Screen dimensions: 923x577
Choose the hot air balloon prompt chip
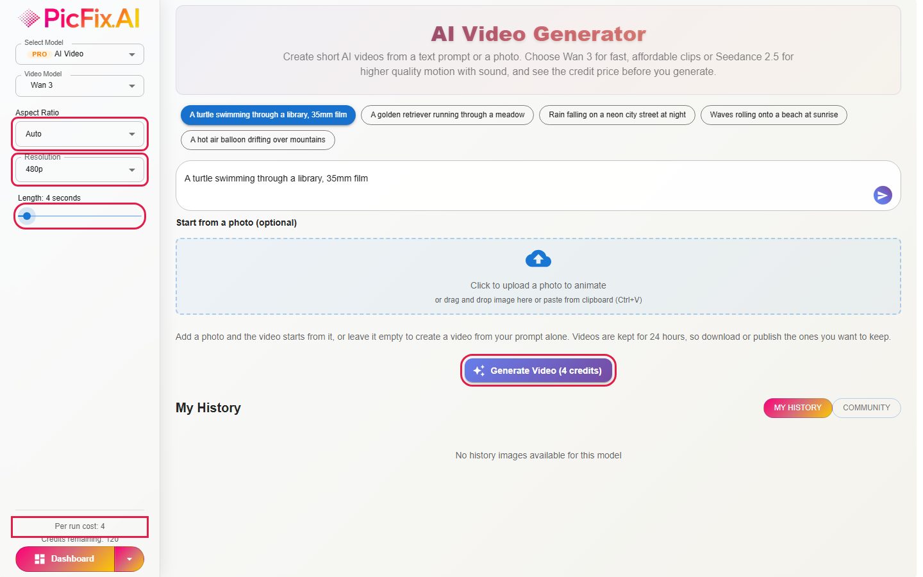point(258,140)
